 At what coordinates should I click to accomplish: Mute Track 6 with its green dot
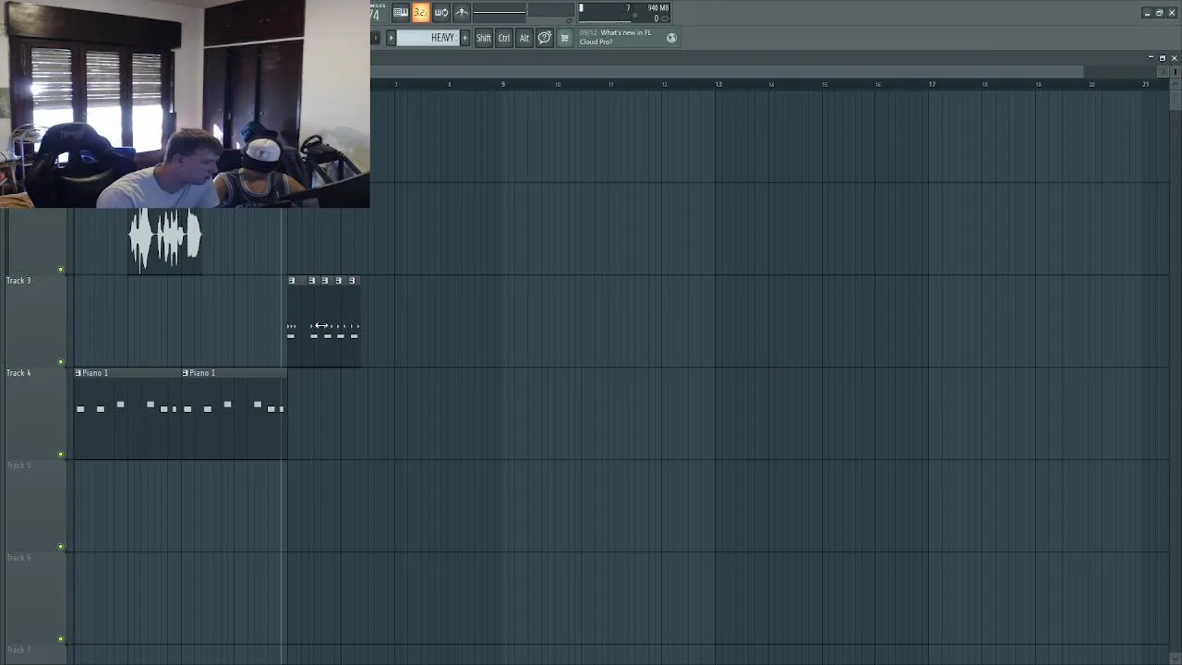(61, 639)
